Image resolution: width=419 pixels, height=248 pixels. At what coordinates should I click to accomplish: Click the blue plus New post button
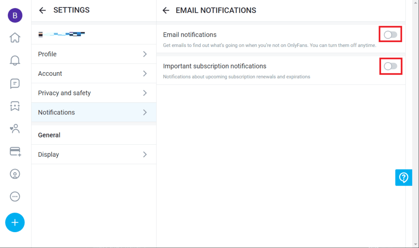15,222
